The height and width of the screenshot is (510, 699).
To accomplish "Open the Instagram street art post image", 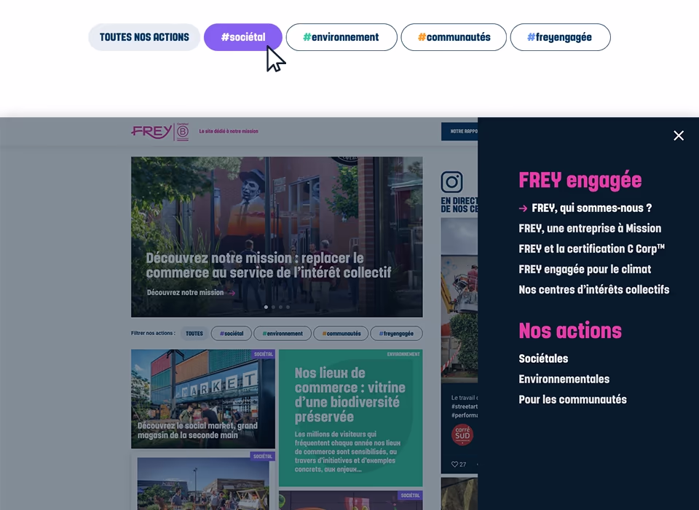I will point(459,300).
